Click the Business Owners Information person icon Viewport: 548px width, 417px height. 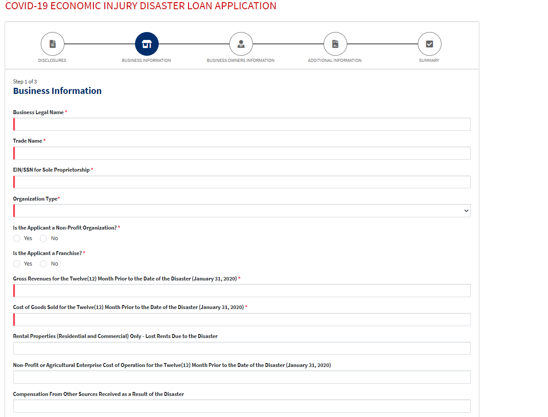coord(241,44)
